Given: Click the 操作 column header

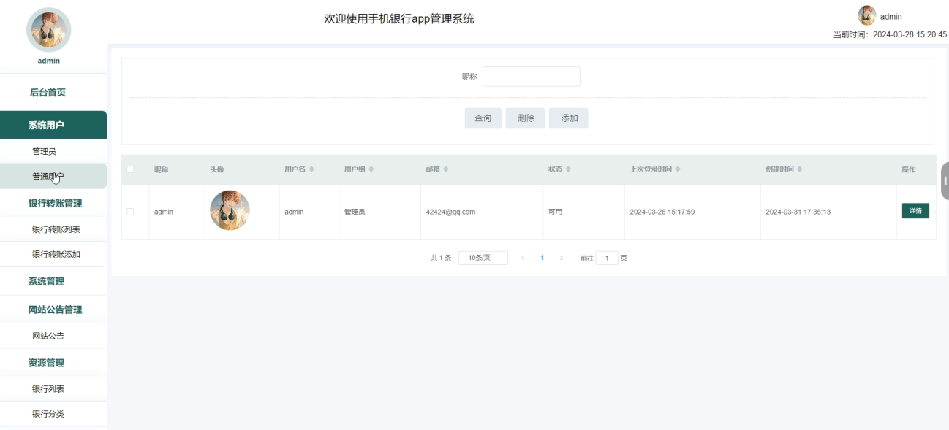Looking at the screenshot, I should tap(908, 169).
